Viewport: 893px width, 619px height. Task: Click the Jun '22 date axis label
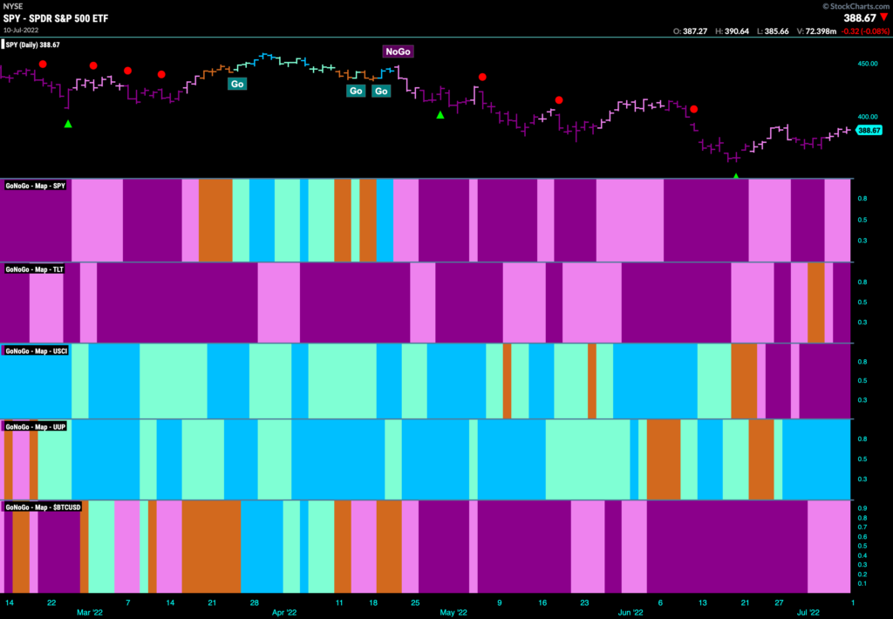pos(631,613)
